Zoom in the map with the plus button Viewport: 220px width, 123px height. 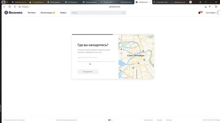pyautogui.click(x=121, y=49)
